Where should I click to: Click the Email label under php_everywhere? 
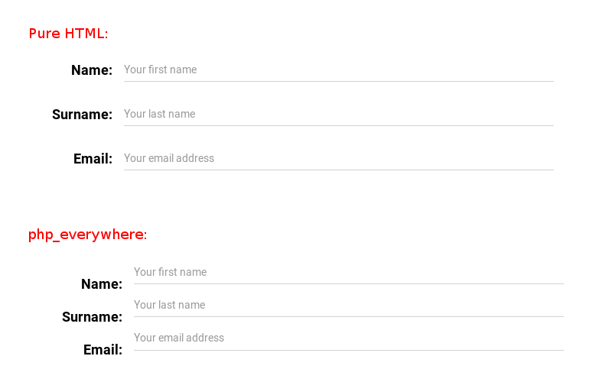pyautogui.click(x=103, y=350)
